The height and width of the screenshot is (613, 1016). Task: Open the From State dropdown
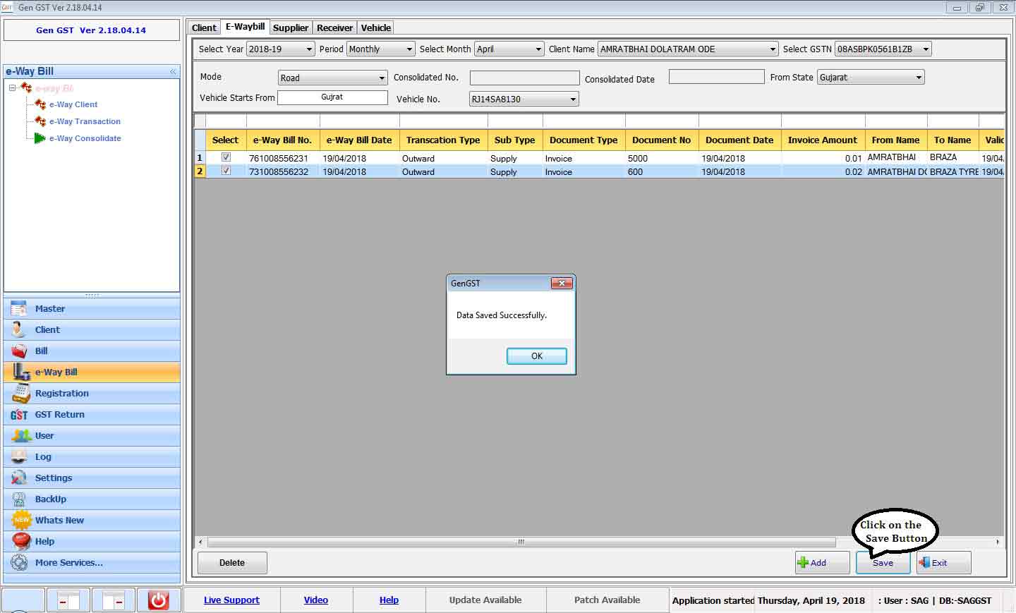point(918,78)
